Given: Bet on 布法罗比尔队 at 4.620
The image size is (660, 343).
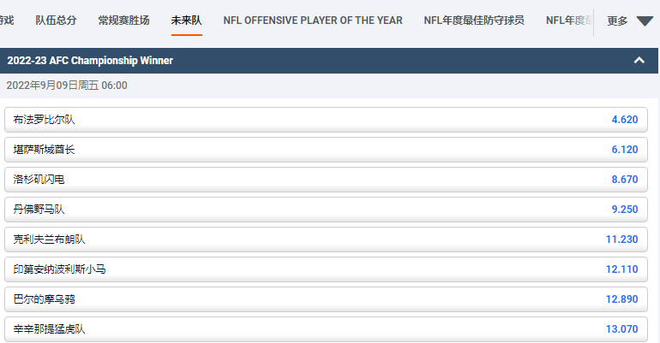Looking at the screenshot, I should (324, 120).
